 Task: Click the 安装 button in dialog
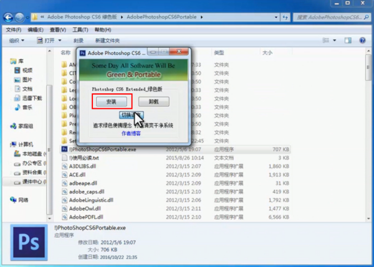coord(112,101)
